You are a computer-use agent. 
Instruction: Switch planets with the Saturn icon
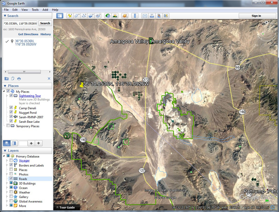point(125,16)
